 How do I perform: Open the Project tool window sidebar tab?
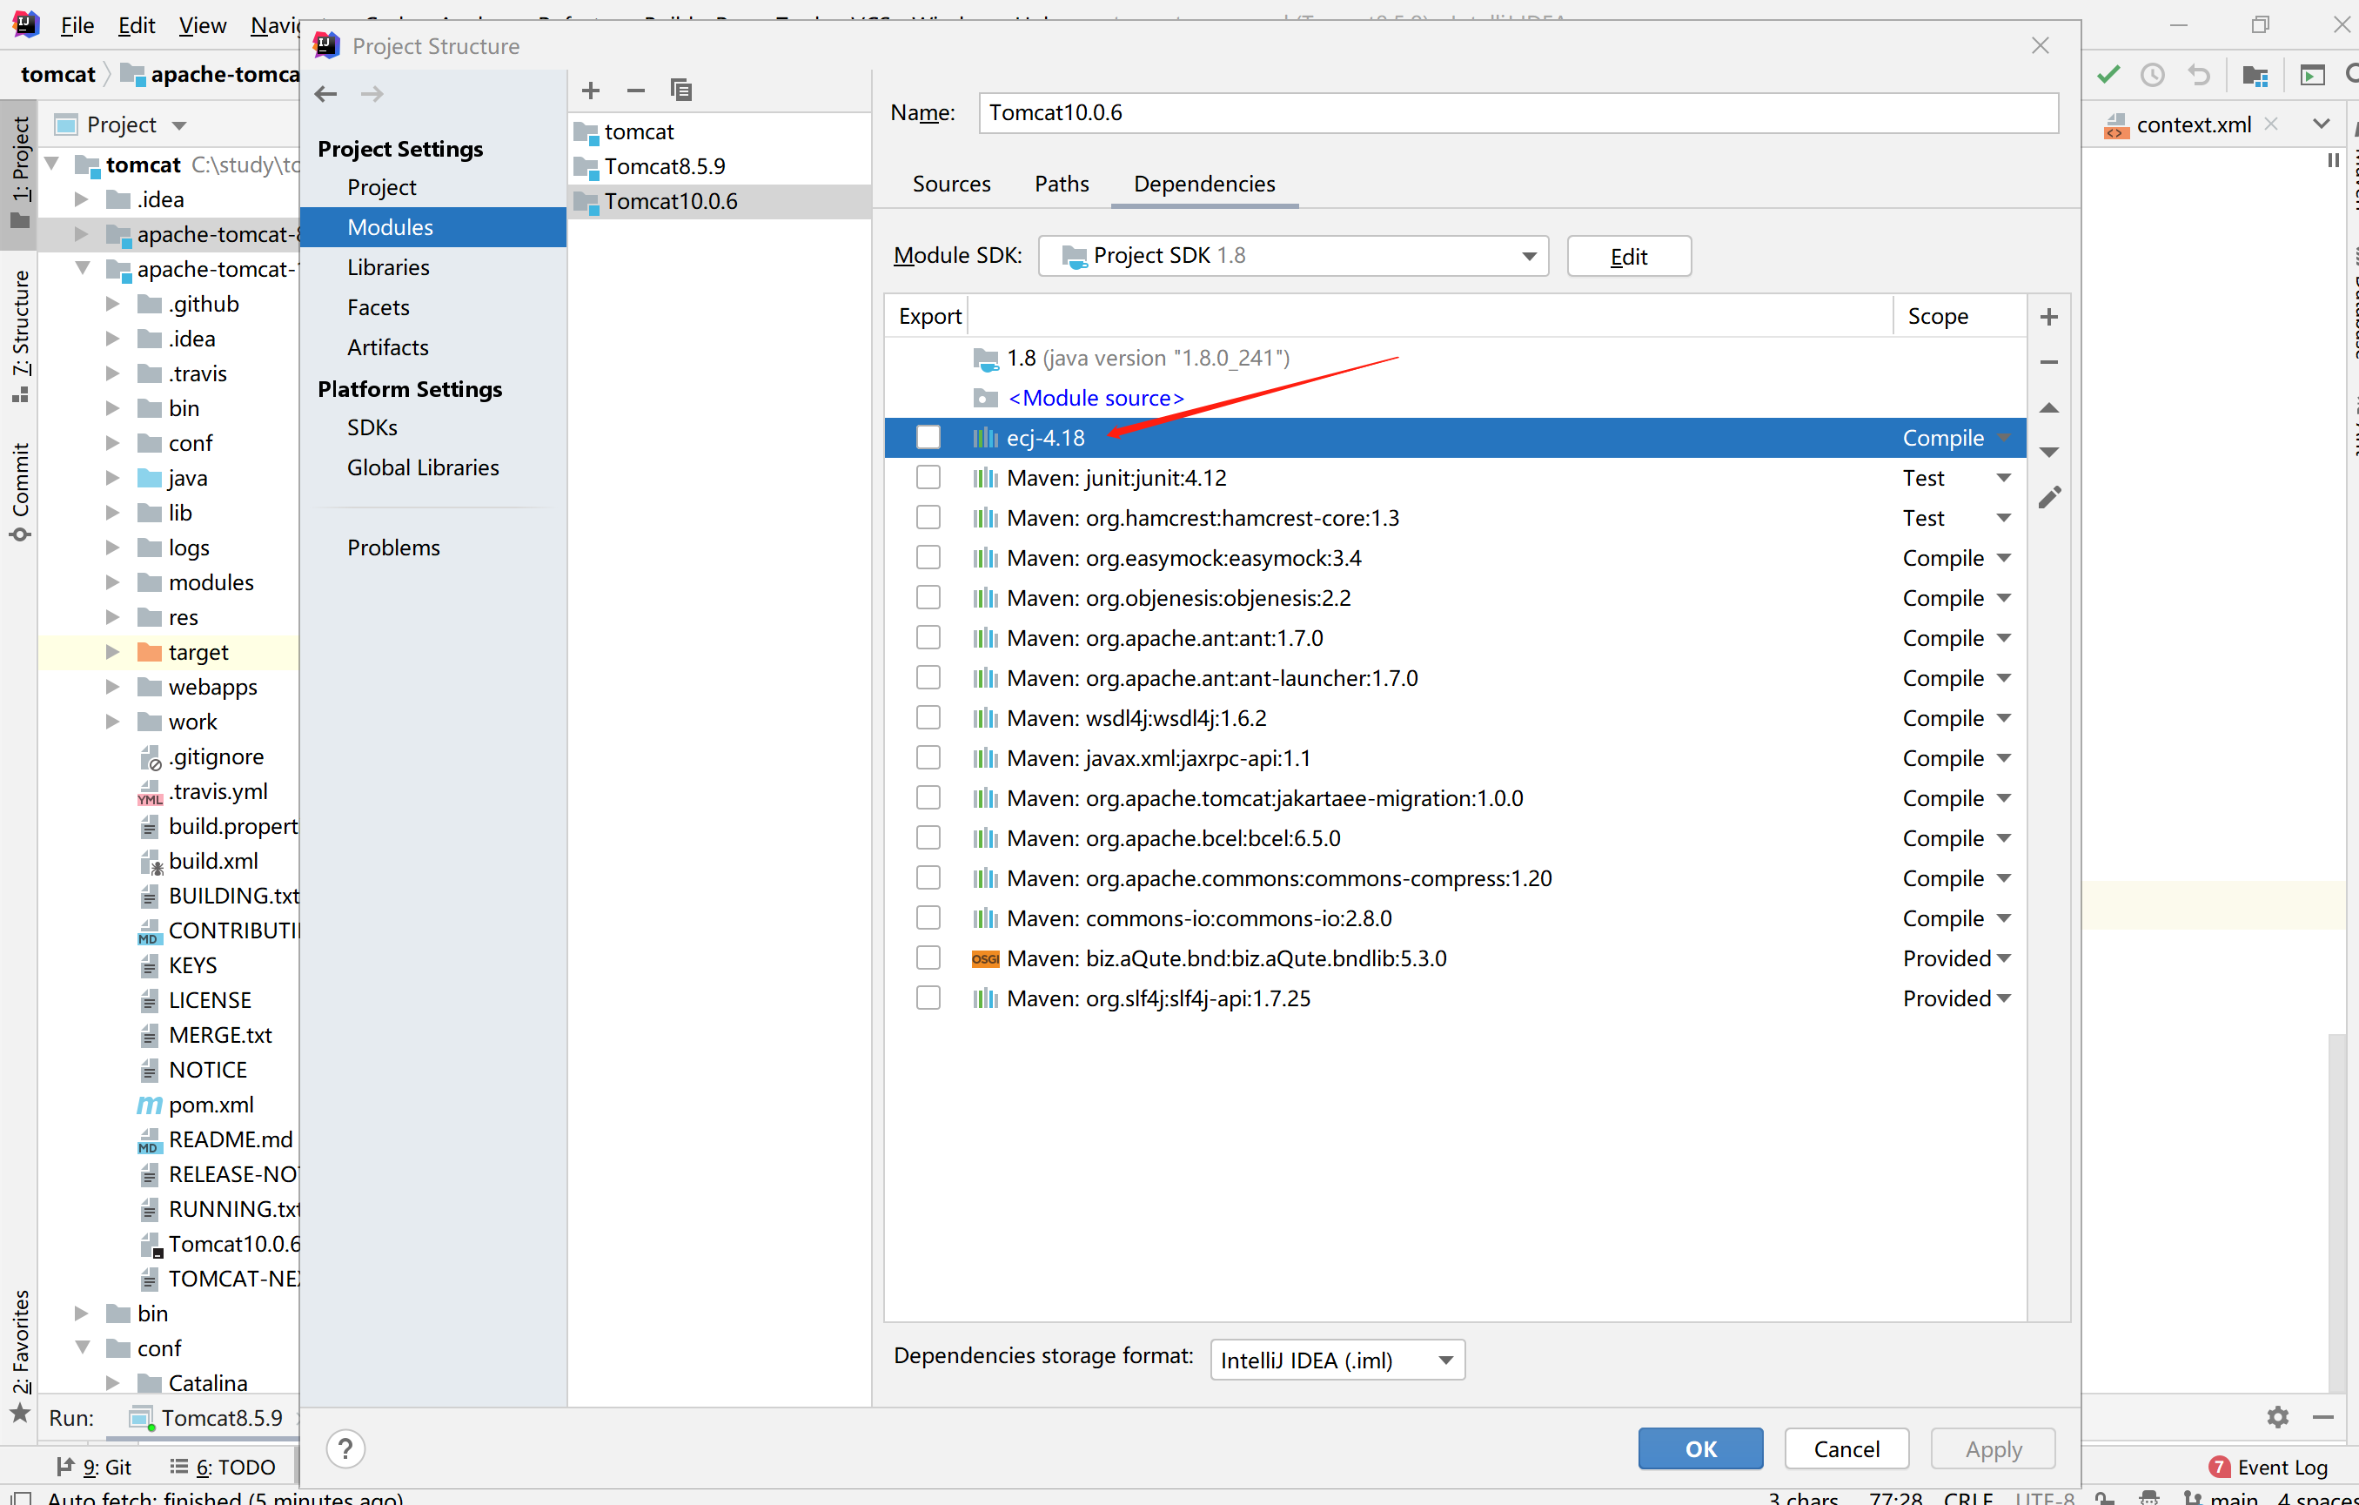(21, 172)
